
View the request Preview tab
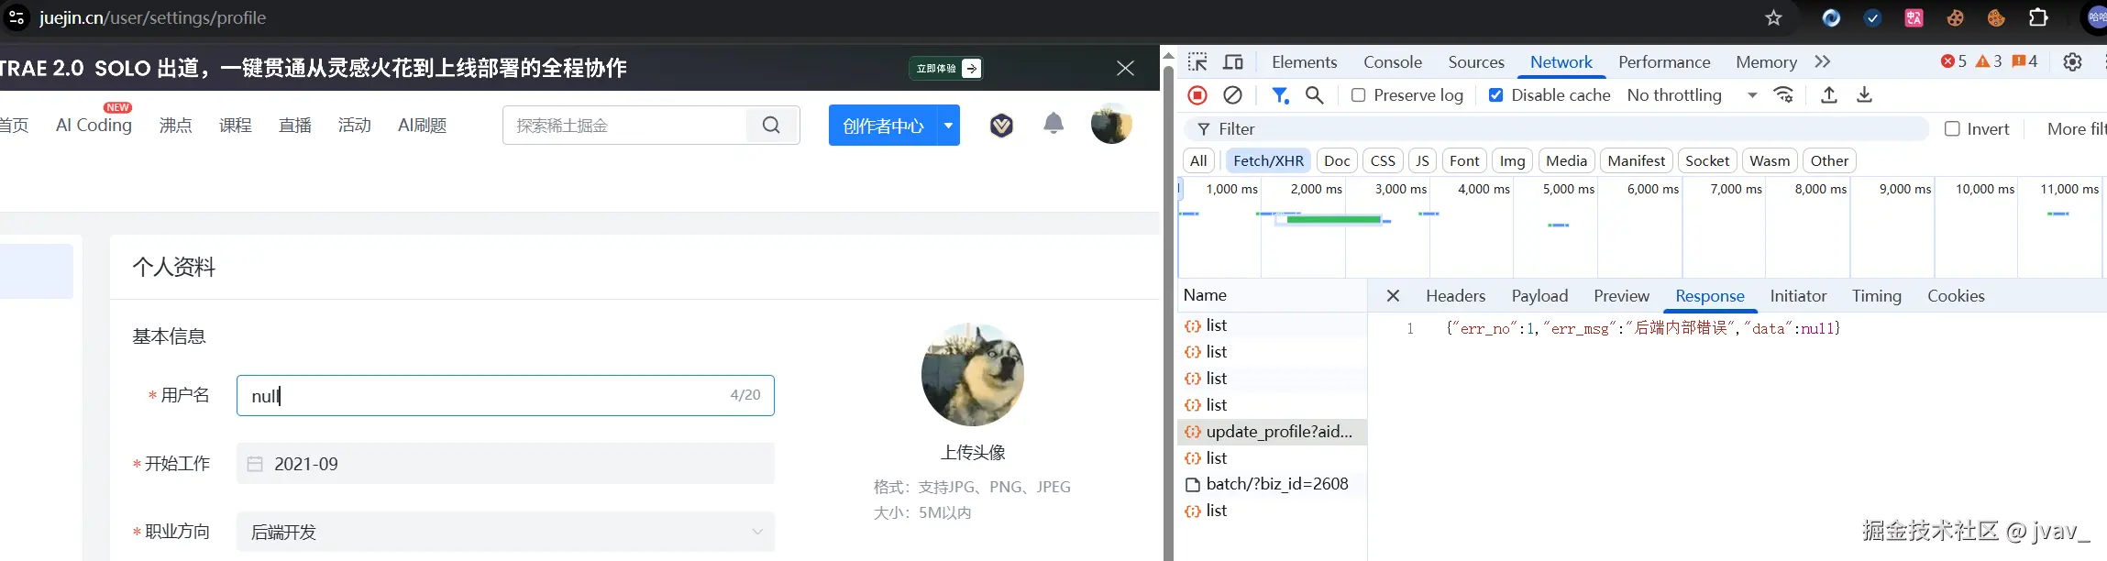pyautogui.click(x=1621, y=296)
